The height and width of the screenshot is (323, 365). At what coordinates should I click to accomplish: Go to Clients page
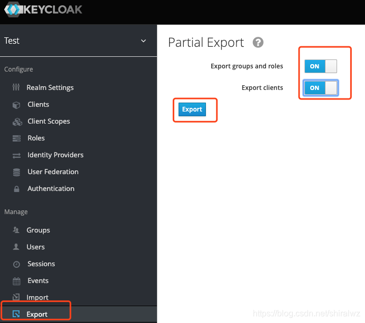coord(38,104)
